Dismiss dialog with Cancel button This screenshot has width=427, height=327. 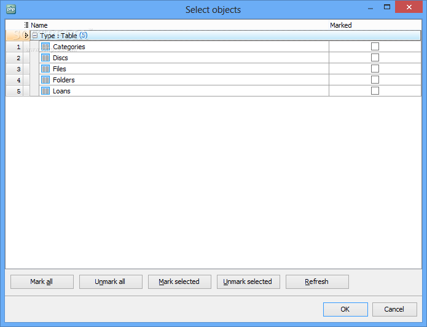394,309
